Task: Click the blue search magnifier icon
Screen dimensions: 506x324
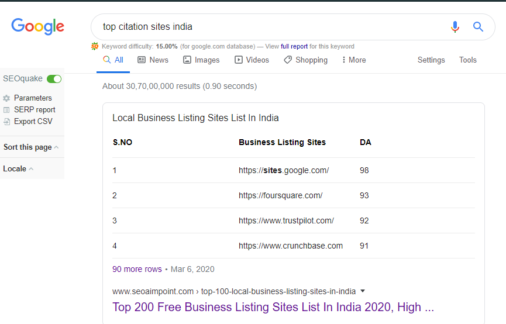Action: [478, 27]
